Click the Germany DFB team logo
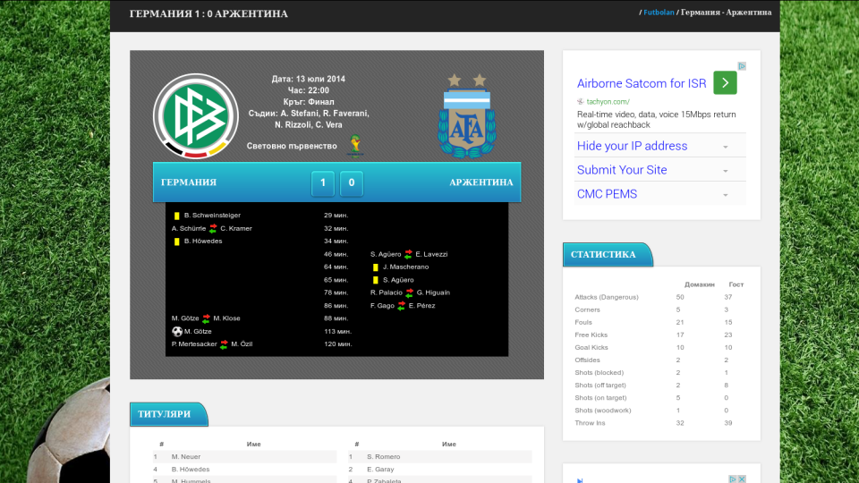Screen dimensions: 859x483 coord(196,116)
